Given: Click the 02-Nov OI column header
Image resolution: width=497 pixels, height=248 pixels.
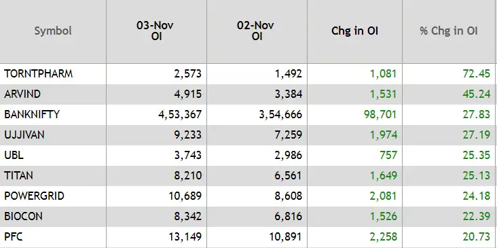Looking at the screenshot, I should coord(255,31).
